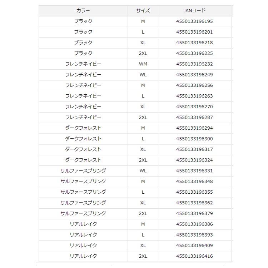Image resolution: width=268 pixels, height=268 pixels.
Task: Click JAN code 4550133196249
Action: [x=194, y=75]
